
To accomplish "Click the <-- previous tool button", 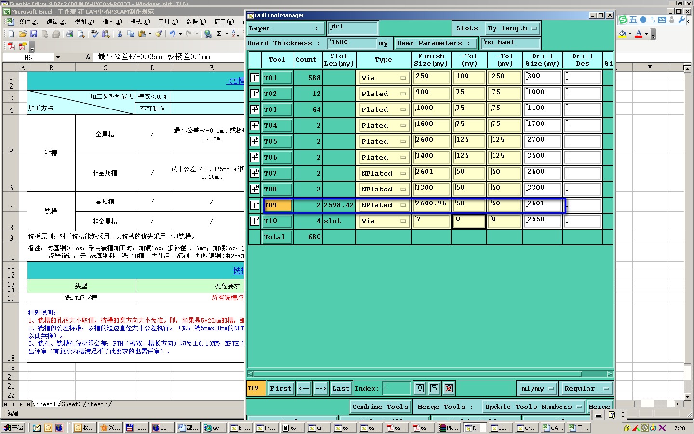I will click(x=304, y=388).
